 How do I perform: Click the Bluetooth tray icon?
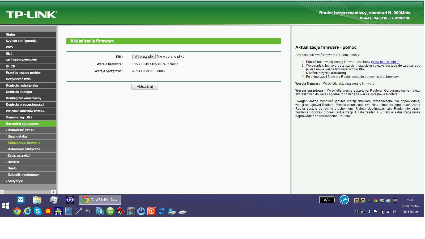click(369, 212)
